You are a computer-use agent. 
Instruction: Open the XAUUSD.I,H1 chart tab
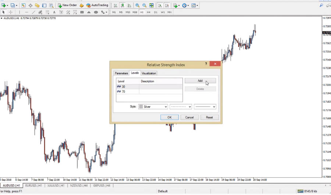[x=56, y=185]
